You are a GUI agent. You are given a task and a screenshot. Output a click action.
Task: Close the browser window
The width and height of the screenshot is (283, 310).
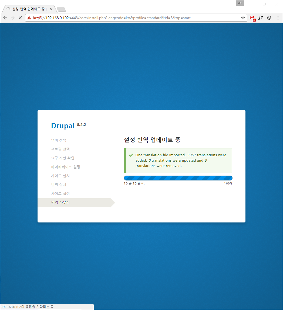click(x=277, y=4)
